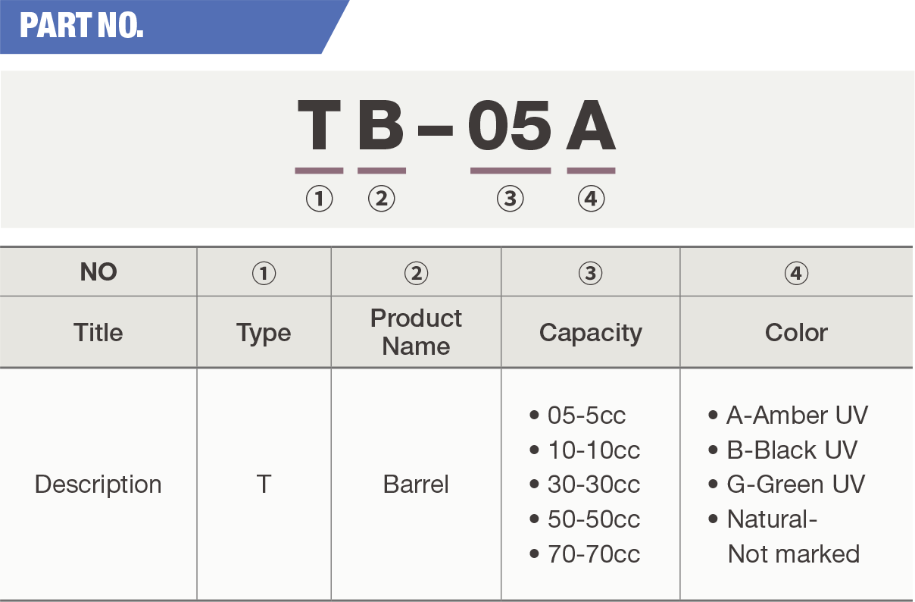Screen dimensions: 915x602
Task: Click the PART NO. header banner
Action: pos(82,27)
